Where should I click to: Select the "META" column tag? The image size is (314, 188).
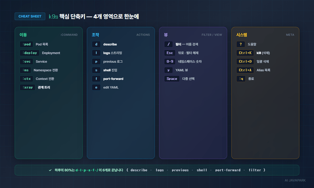point(290,35)
